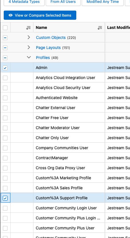Select Company Communities User name
This screenshot has width=130, height=238.
[x=62, y=148]
